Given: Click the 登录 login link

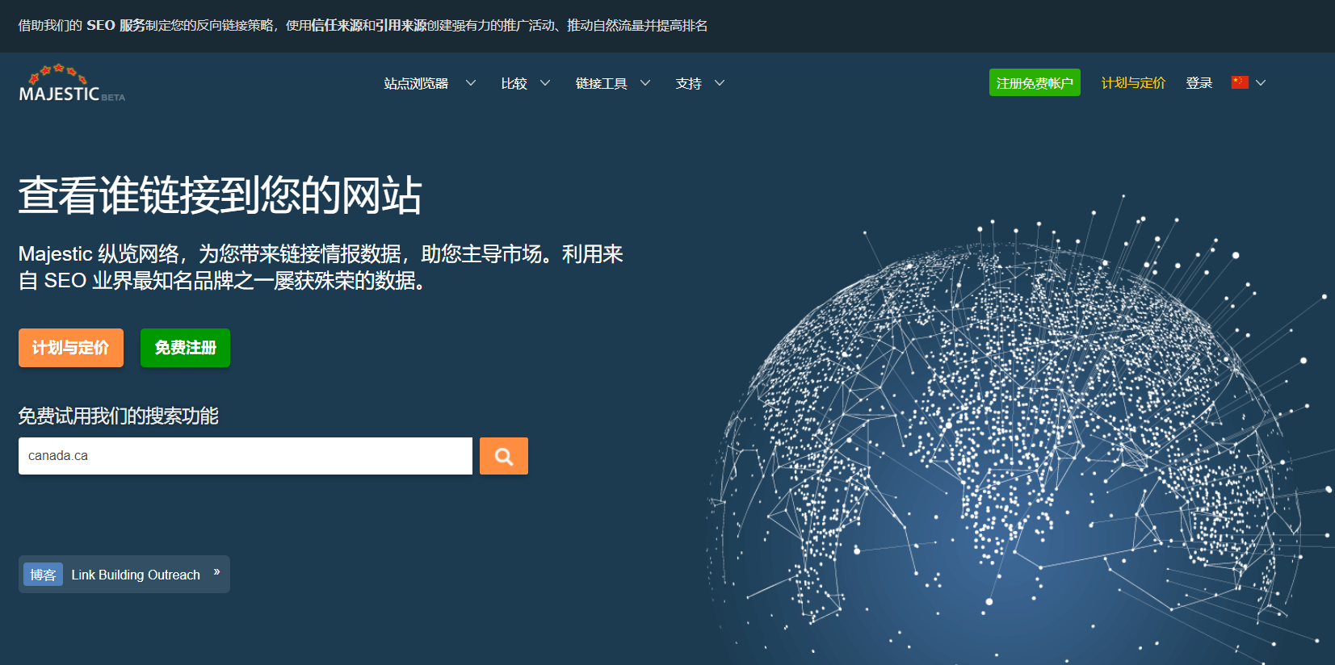Looking at the screenshot, I should [x=1199, y=83].
